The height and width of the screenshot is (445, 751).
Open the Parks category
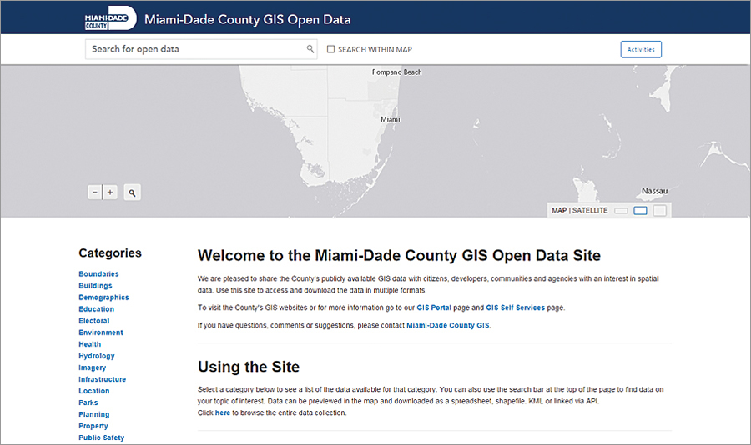[88, 402]
